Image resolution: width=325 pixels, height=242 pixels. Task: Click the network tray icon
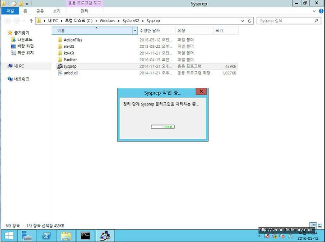[275, 236]
